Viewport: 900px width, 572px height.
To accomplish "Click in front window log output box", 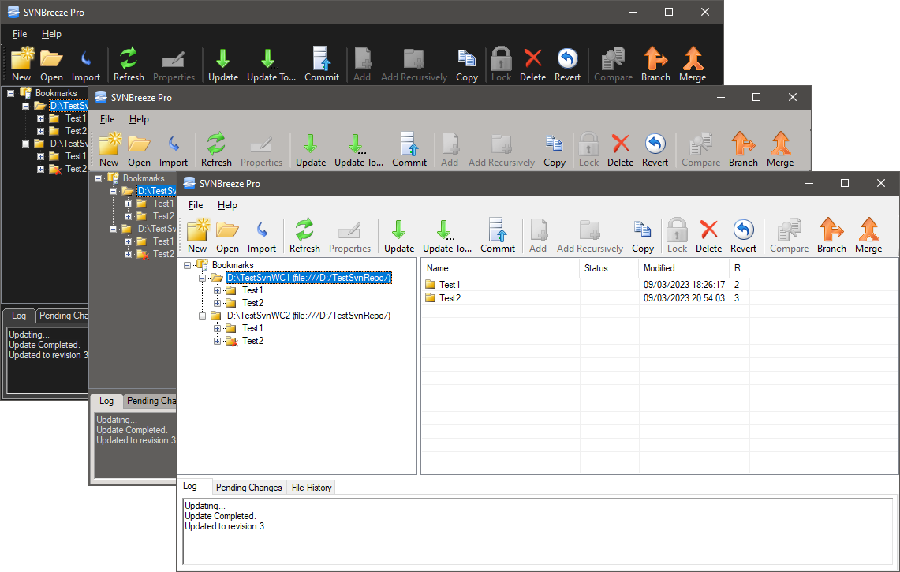I will coord(537,532).
